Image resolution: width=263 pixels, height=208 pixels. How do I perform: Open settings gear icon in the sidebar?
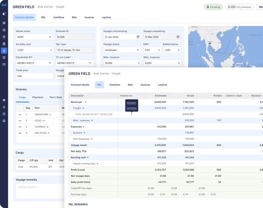pos(4,100)
